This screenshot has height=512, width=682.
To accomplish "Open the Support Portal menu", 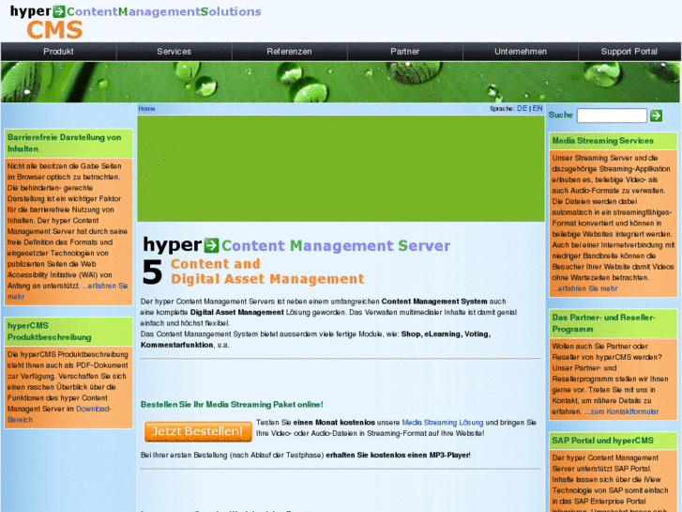I will [x=629, y=52].
